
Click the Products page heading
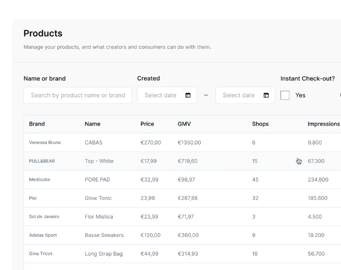pos(43,33)
